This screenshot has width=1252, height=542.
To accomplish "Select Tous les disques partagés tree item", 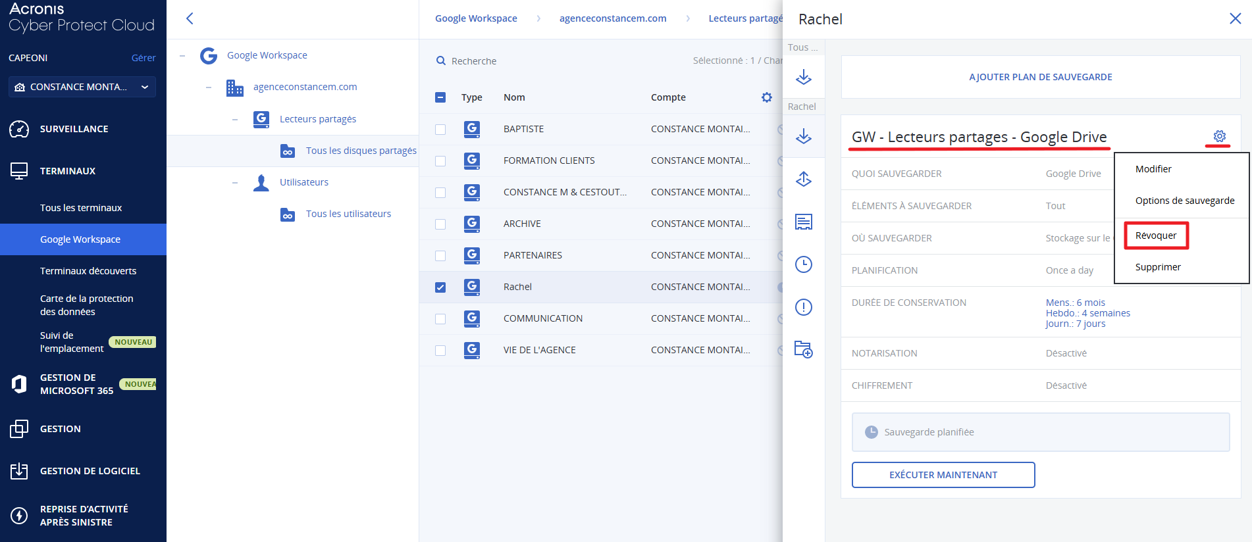I will pyautogui.click(x=361, y=151).
